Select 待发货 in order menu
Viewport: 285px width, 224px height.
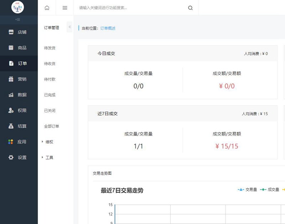tap(50, 48)
